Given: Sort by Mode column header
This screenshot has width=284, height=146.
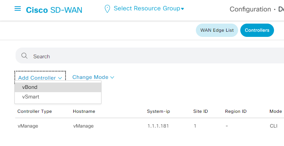Looking at the screenshot, I should (275, 111).
